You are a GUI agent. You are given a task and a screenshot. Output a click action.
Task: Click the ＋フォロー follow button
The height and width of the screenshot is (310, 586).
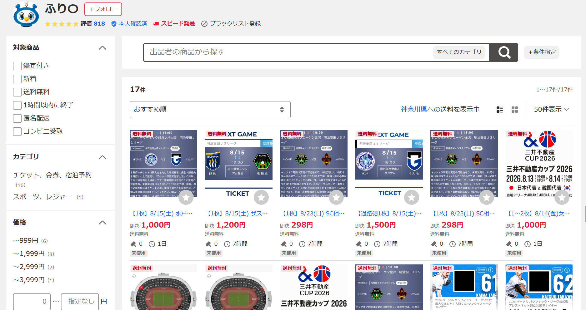coord(103,9)
